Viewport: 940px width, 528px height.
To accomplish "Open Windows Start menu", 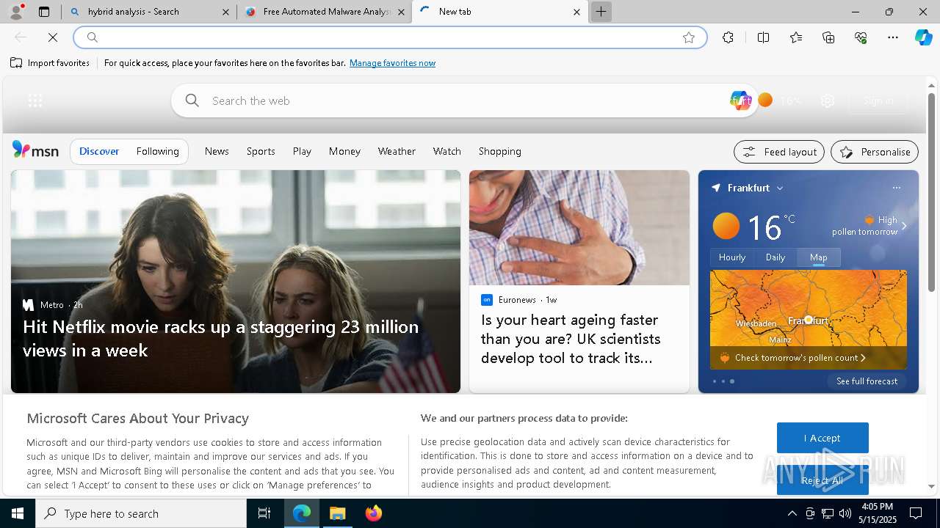I will [x=18, y=513].
